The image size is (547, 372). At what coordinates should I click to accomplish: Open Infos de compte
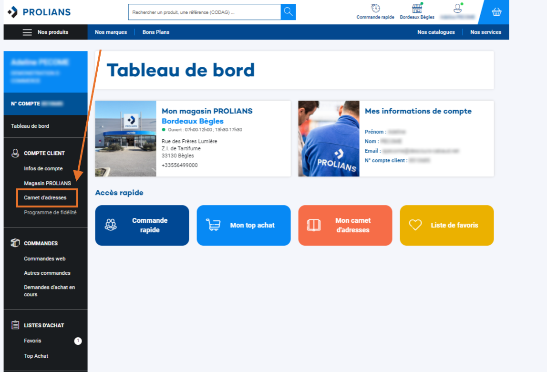[43, 168]
